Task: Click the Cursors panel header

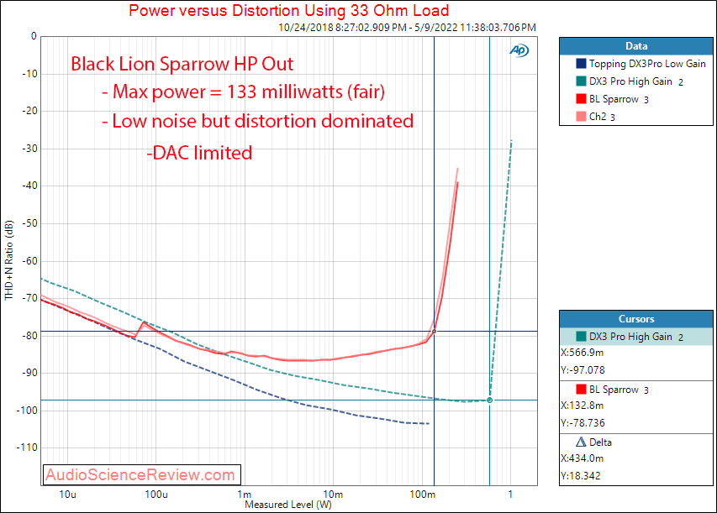Action: pyautogui.click(x=636, y=319)
